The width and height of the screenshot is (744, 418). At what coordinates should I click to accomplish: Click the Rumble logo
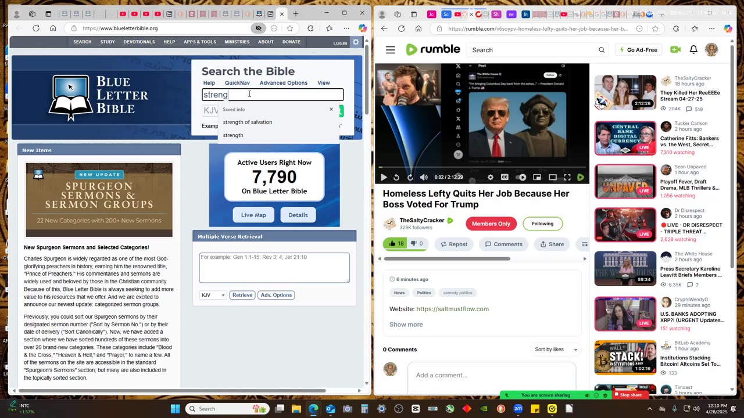click(433, 50)
